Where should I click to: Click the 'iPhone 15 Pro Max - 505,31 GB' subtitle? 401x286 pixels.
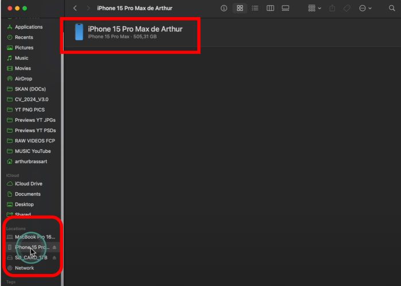pos(122,37)
